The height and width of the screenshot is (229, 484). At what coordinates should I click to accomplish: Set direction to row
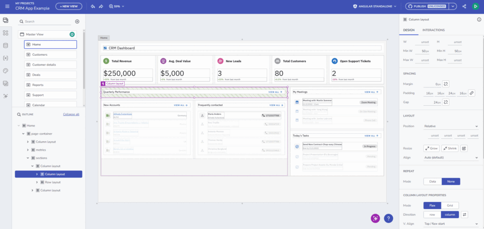[x=432, y=214]
